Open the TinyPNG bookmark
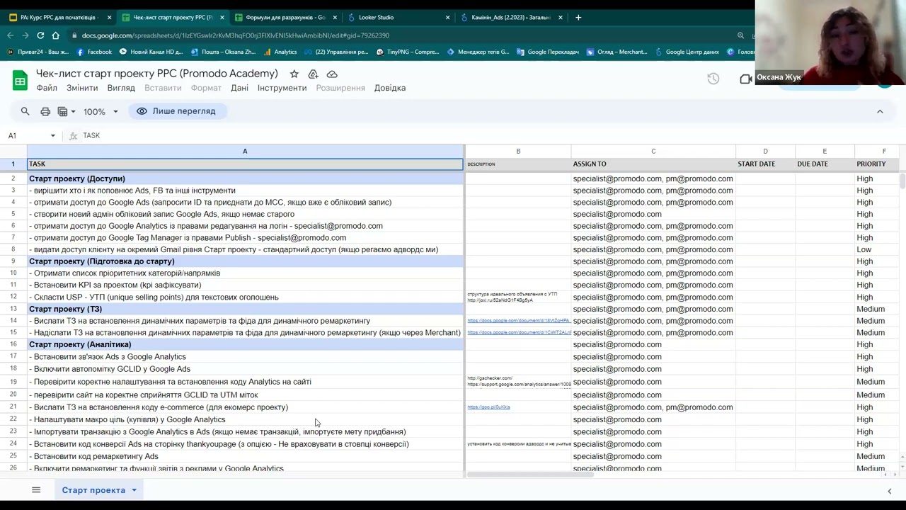The height and width of the screenshot is (510, 906). [x=408, y=52]
